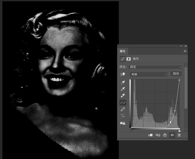The image size is (195, 159).
Task: Select the on-image targeted adjustment hand tool
Action: click(123, 74)
